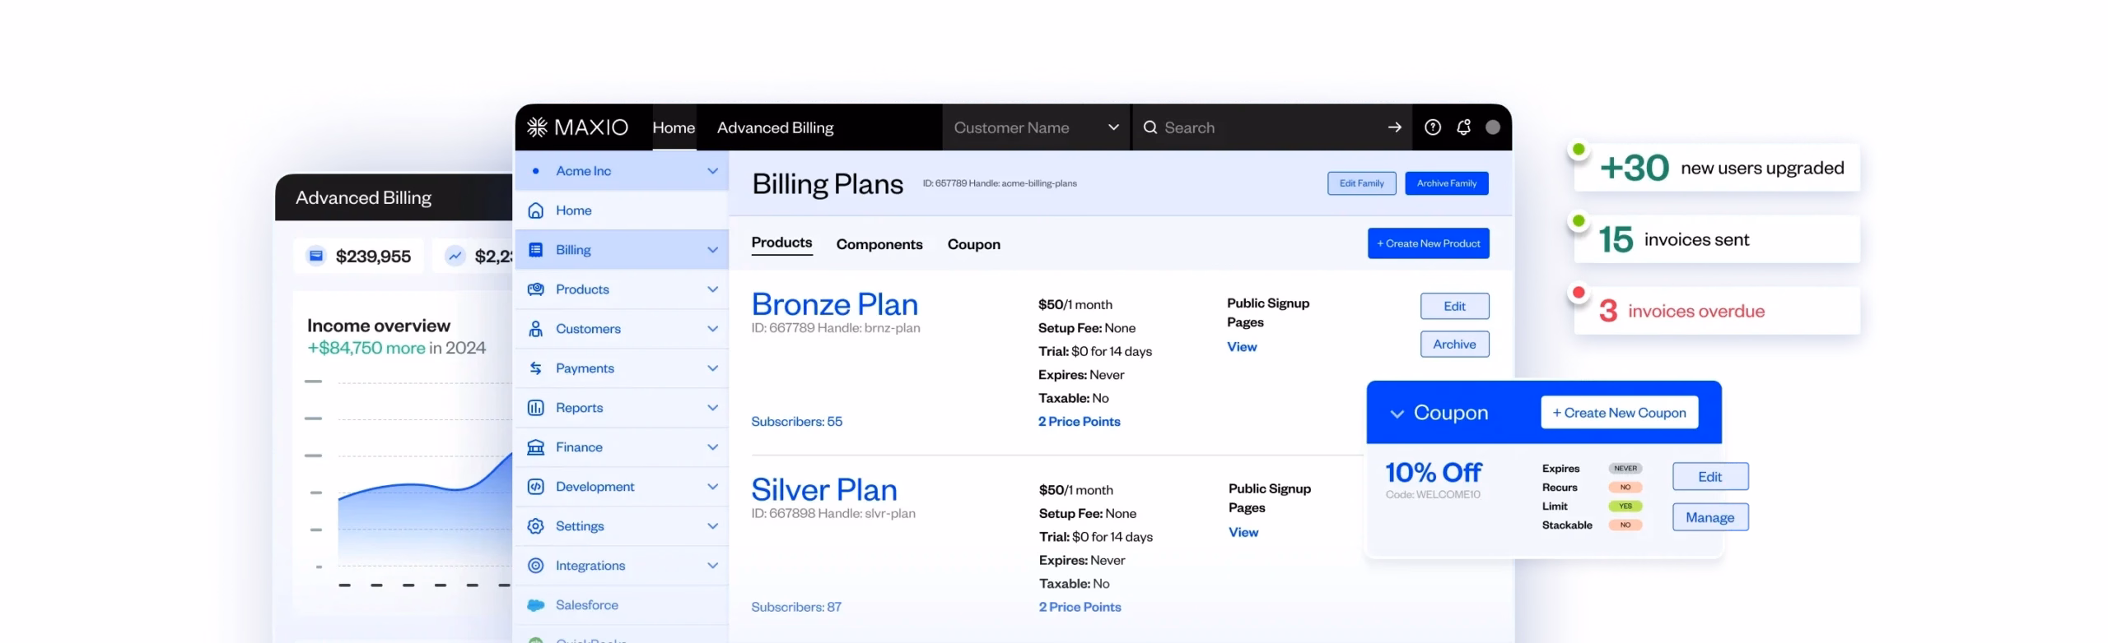
Task: Click the Payments icon in the sidebar
Action: click(x=535, y=368)
